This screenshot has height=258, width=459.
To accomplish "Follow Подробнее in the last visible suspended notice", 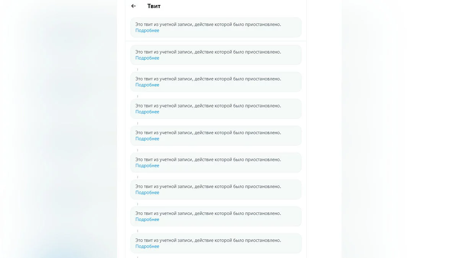I will 147,247.
